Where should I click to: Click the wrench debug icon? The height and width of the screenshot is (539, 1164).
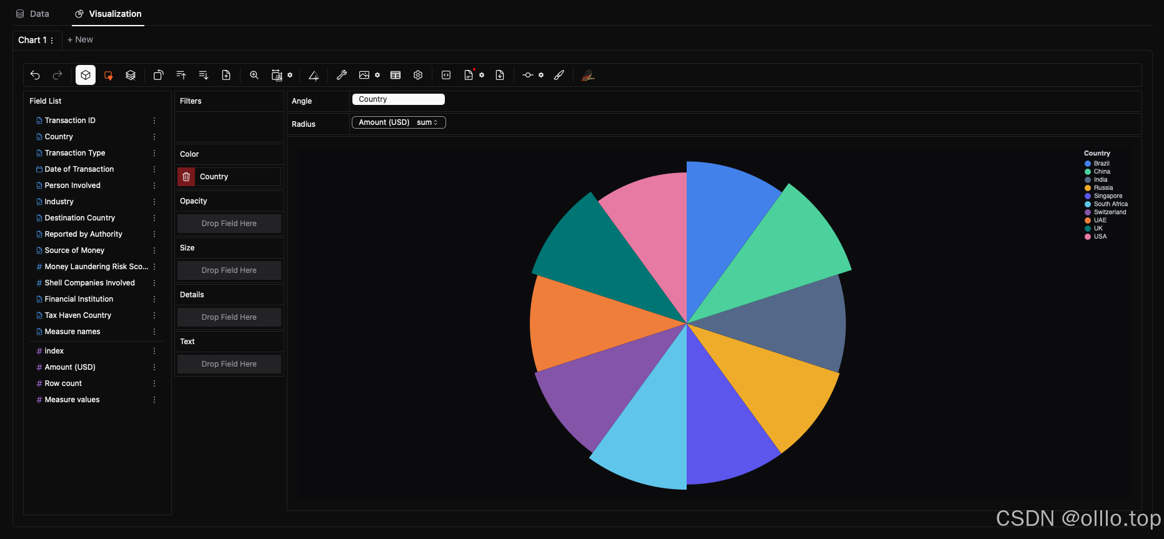click(341, 75)
